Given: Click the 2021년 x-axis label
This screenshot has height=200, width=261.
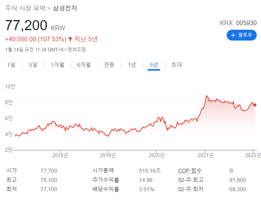Looking at the screenshot, I should tap(205, 155).
